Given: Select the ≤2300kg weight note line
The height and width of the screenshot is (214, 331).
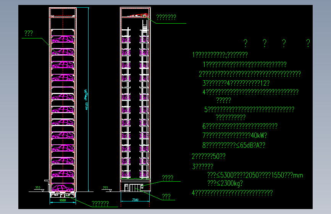Looking at the screenshot, I should pyautogui.click(x=225, y=183).
